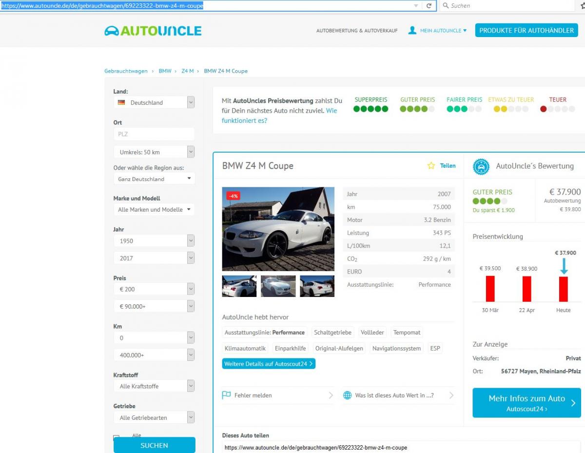Click the Mehr Infos zum Auto button
The width and height of the screenshot is (585, 453).
(526, 403)
